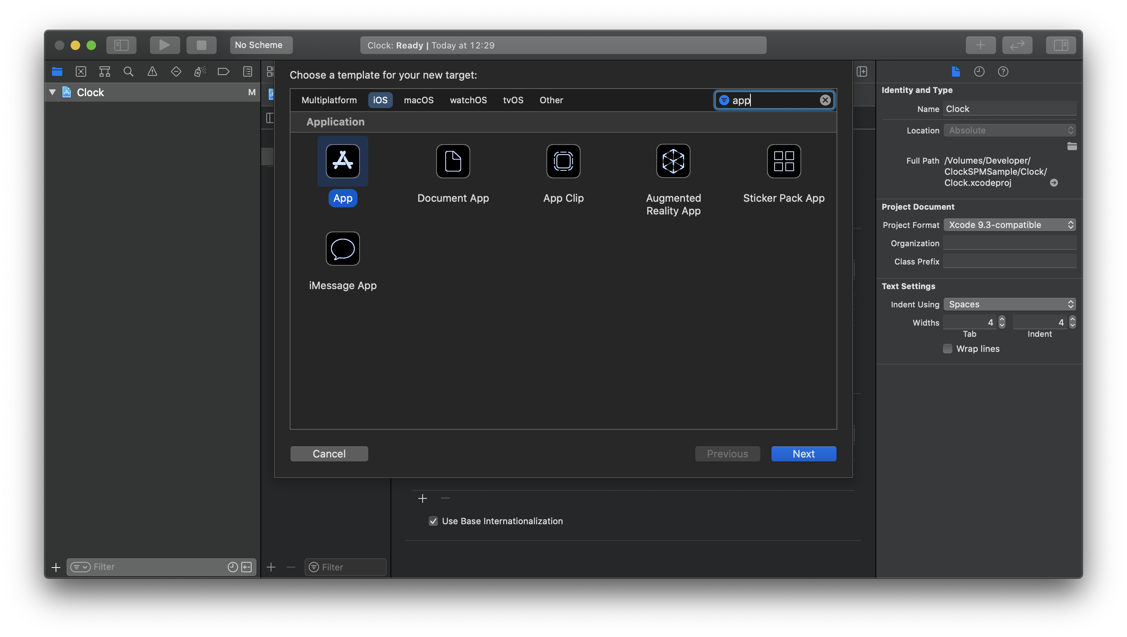Image resolution: width=1127 pixels, height=637 pixels.
Task: Uncheck Use Base Internationalization
Action: tap(433, 521)
